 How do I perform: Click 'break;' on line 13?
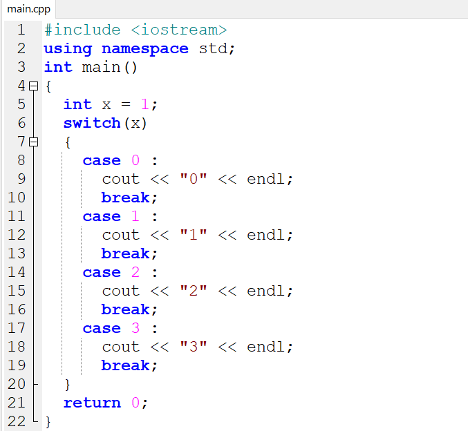pos(129,253)
